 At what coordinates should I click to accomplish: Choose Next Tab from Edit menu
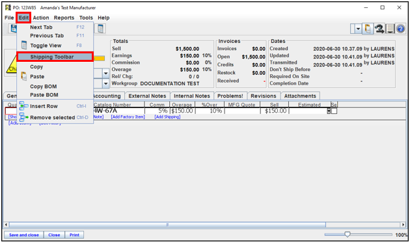pyautogui.click(x=55, y=27)
